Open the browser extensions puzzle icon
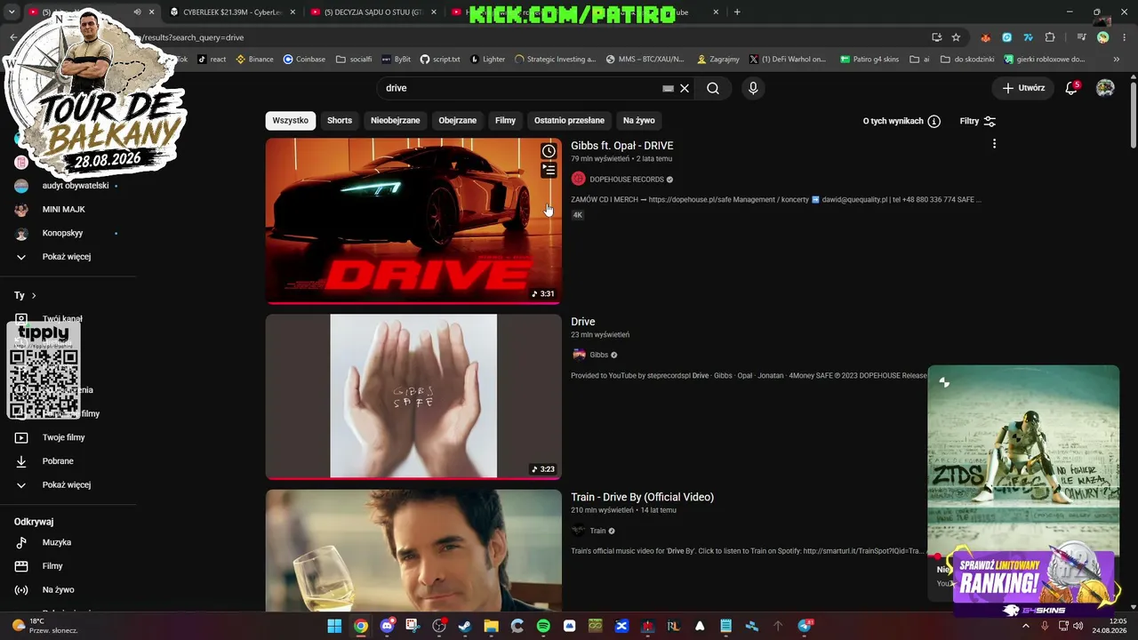 [x=1050, y=37]
